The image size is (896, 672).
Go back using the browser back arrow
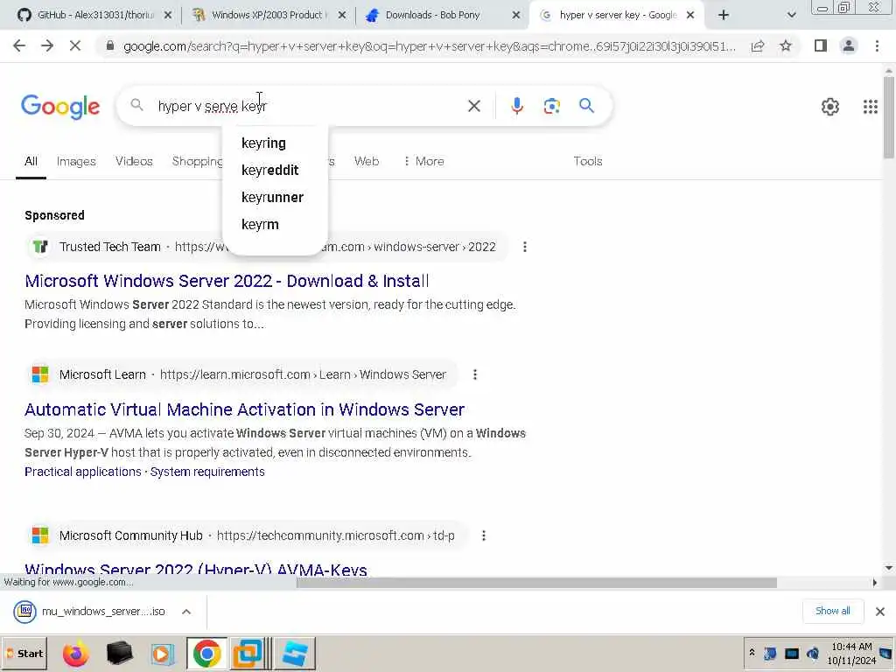pos(19,45)
